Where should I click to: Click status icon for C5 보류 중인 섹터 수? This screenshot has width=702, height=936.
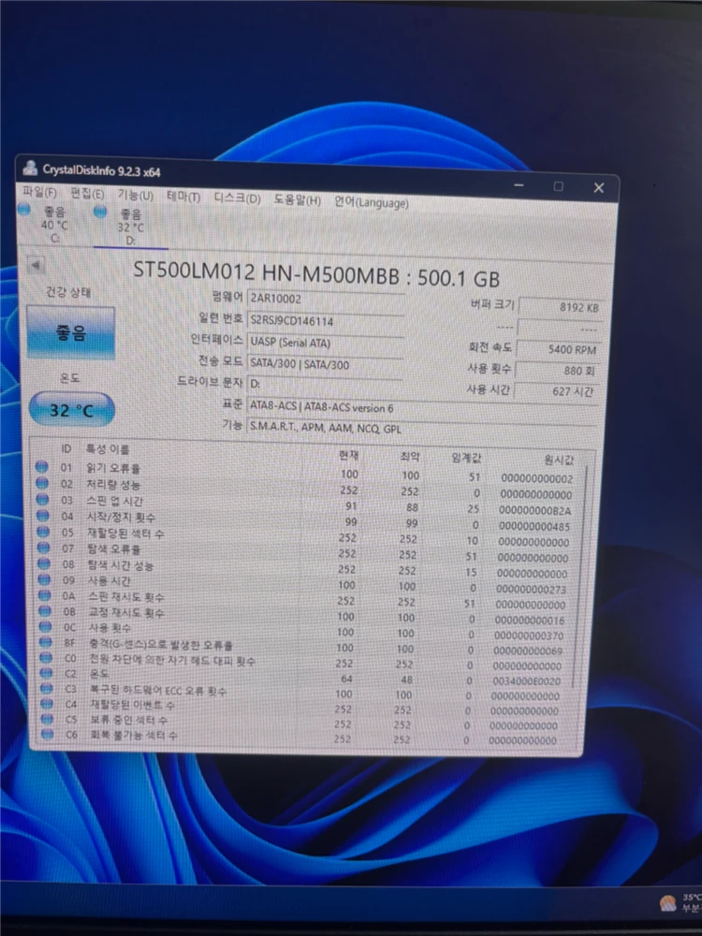47,719
